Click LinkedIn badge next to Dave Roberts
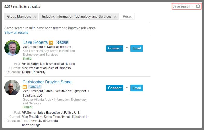204x130 pixels. tap(51, 42)
